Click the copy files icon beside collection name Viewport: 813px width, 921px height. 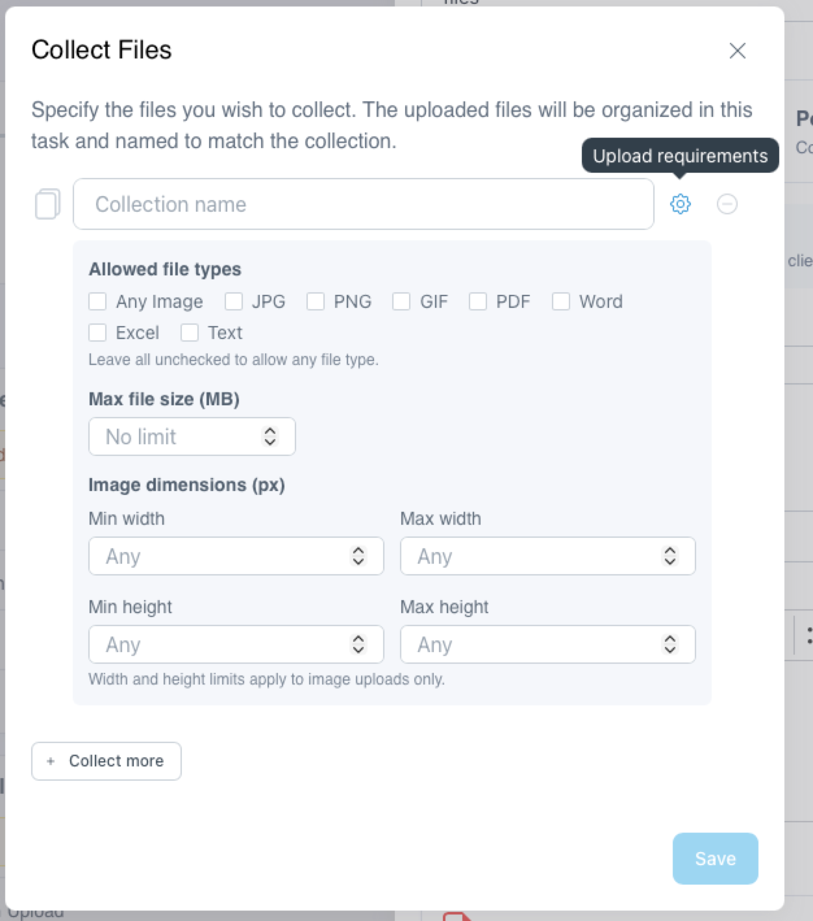(47, 204)
